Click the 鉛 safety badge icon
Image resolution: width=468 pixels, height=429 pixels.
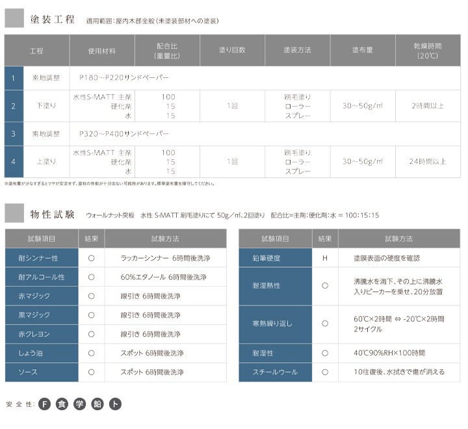coord(97,404)
